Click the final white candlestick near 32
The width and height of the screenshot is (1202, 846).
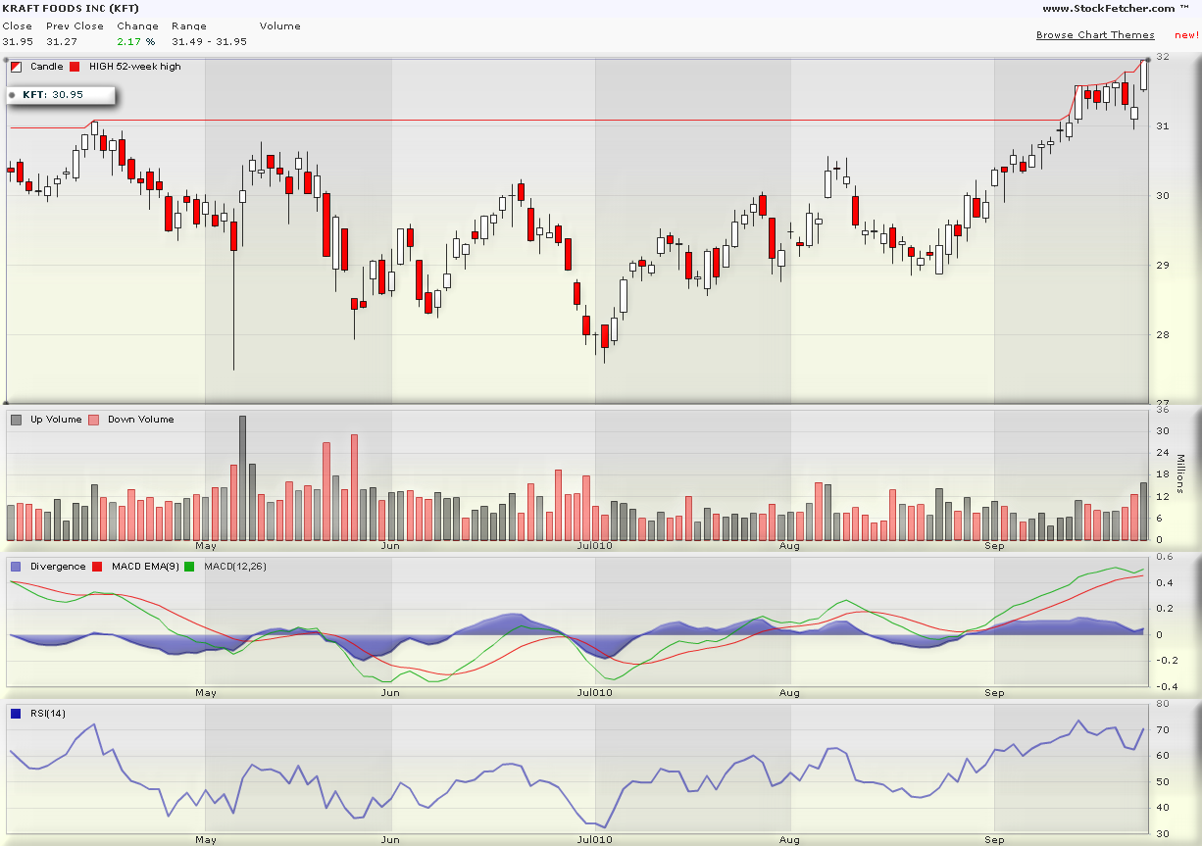pos(1143,75)
